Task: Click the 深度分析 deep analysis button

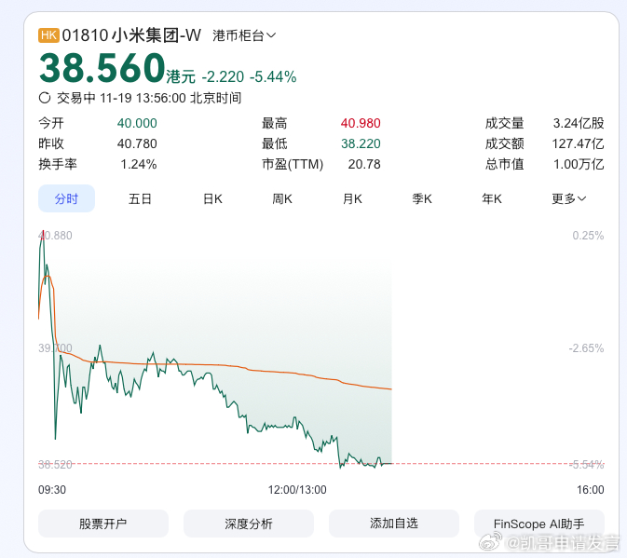Action: (x=249, y=524)
